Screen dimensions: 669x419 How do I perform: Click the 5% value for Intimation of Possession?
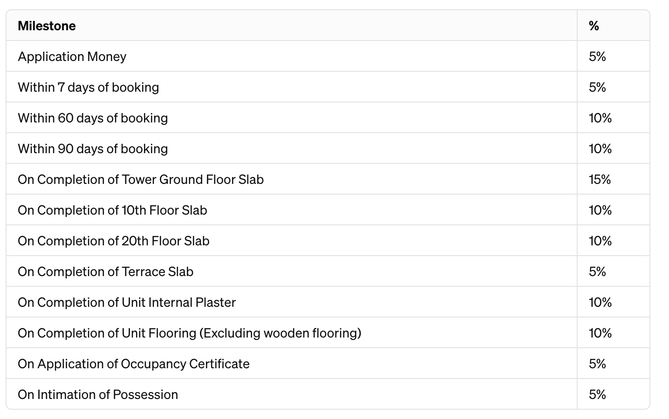click(x=597, y=395)
